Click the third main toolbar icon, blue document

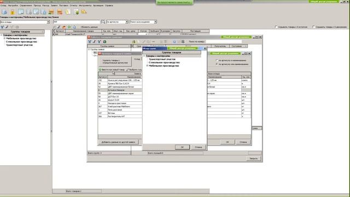point(21,12)
